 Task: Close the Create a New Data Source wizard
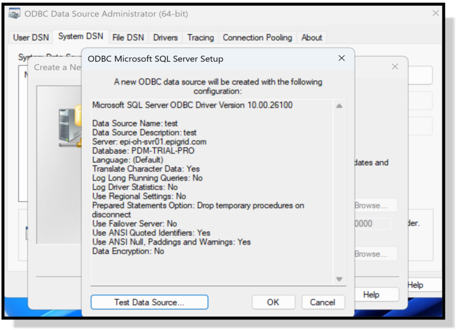395,67
